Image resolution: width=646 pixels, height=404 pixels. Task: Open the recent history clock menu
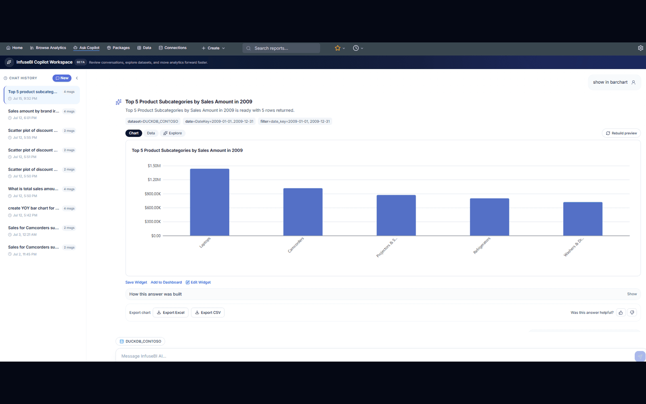[358, 48]
